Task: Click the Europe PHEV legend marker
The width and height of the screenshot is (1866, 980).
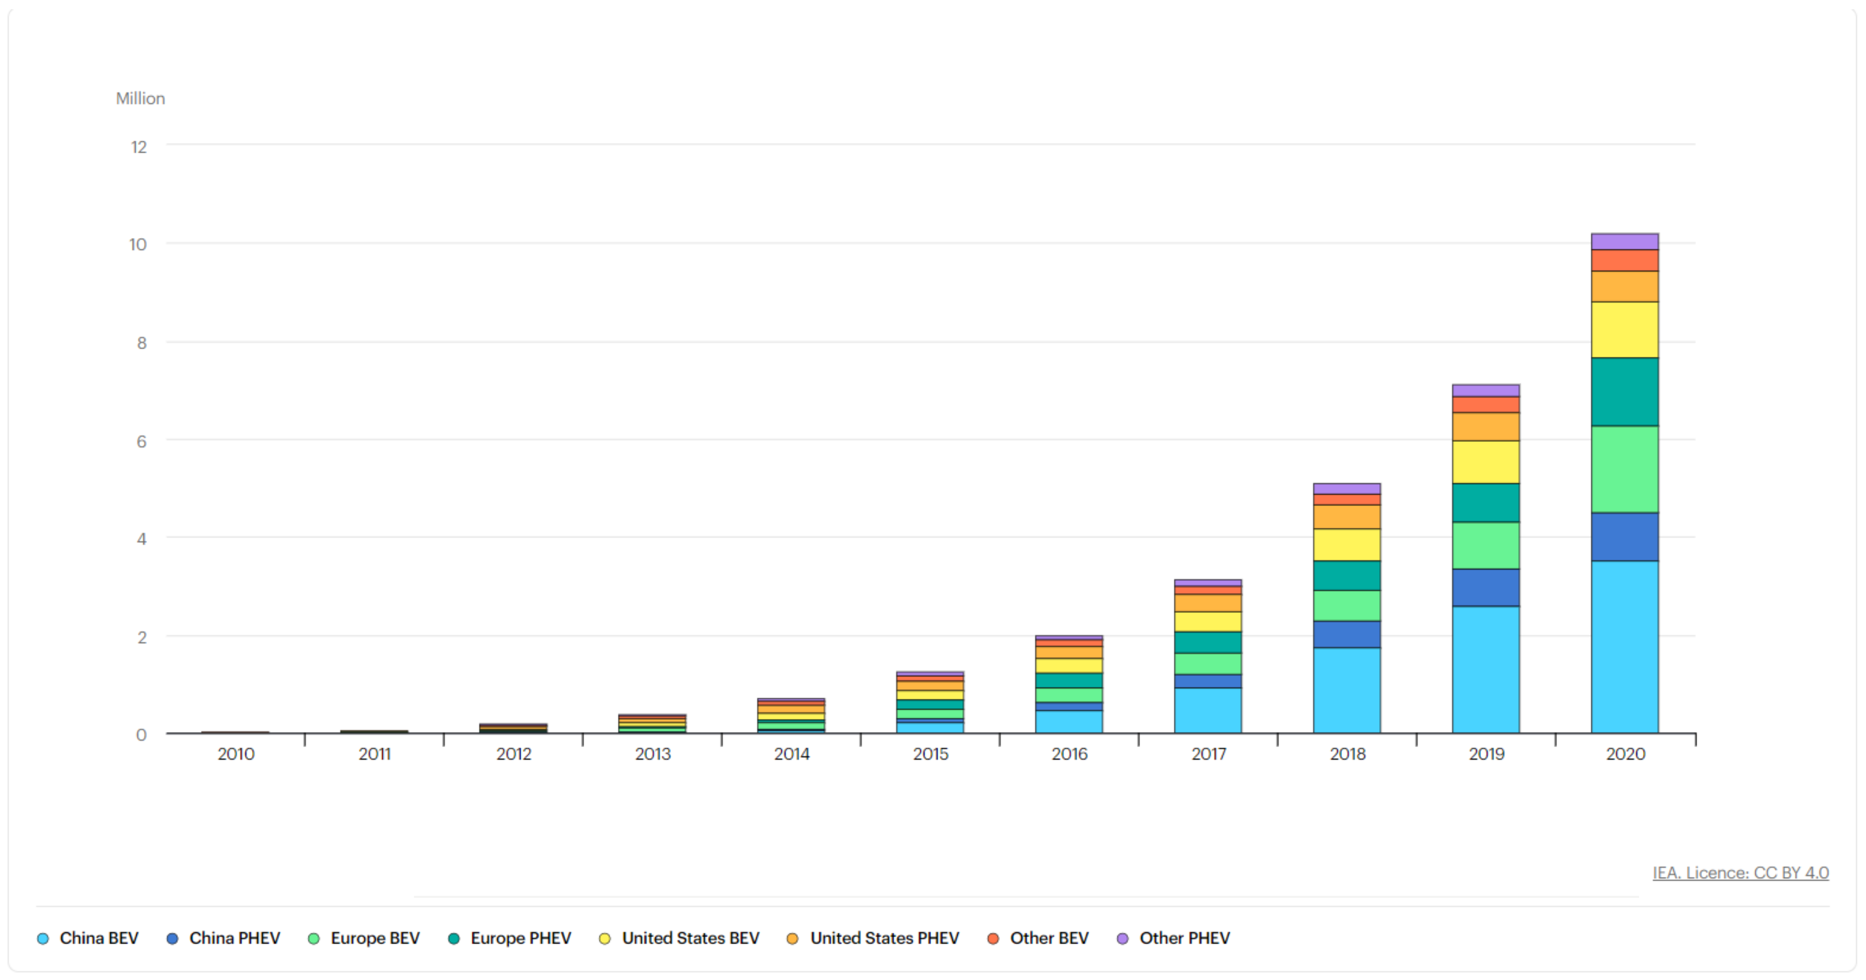Action: click(x=453, y=939)
